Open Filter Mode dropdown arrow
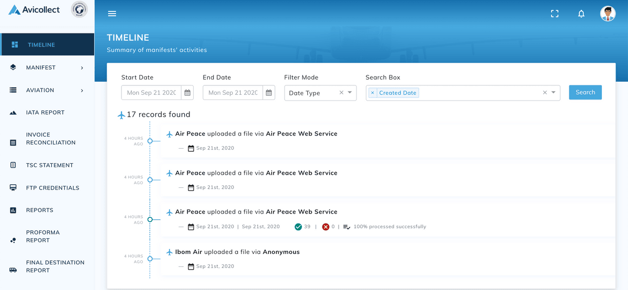The image size is (628, 290). pos(351,93)
